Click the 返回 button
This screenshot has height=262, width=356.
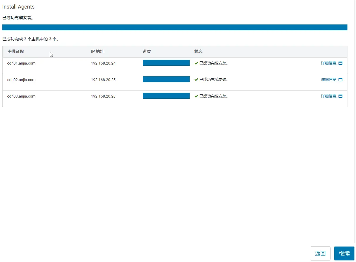tap(320, 253)
